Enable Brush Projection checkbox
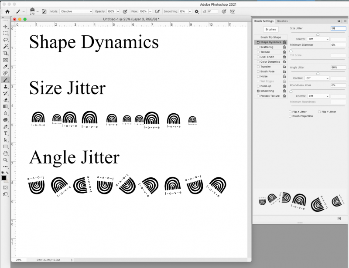This screenshot has height=268, width=349. (x=290, y=116)
